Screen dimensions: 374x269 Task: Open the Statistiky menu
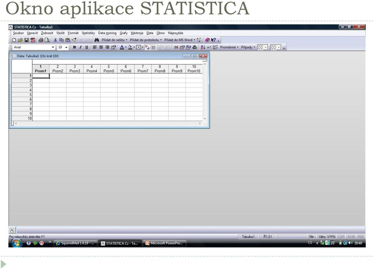pos(88,33)
